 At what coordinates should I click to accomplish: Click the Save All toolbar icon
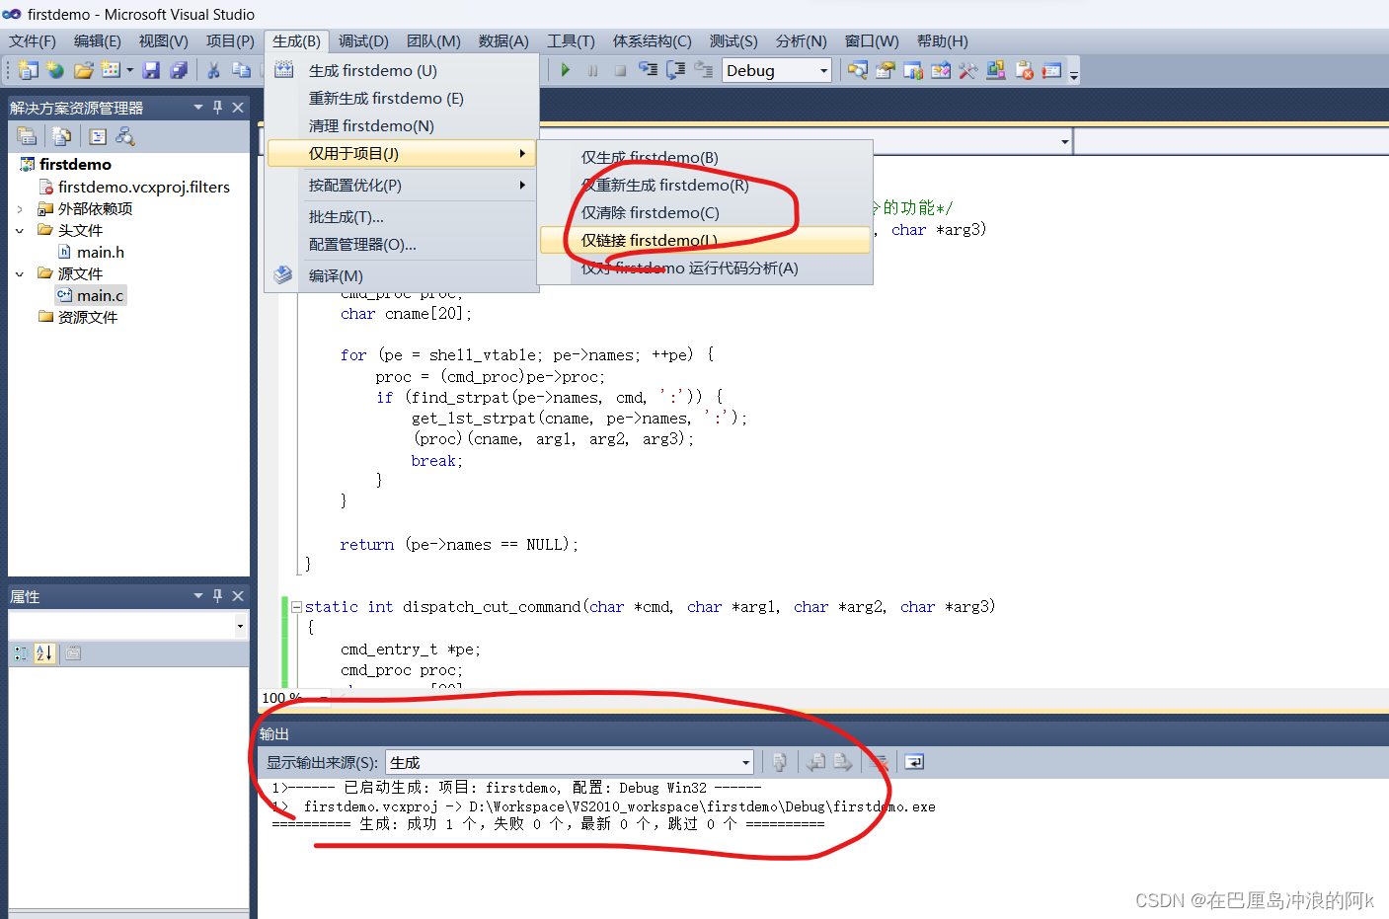coord(179,70)
